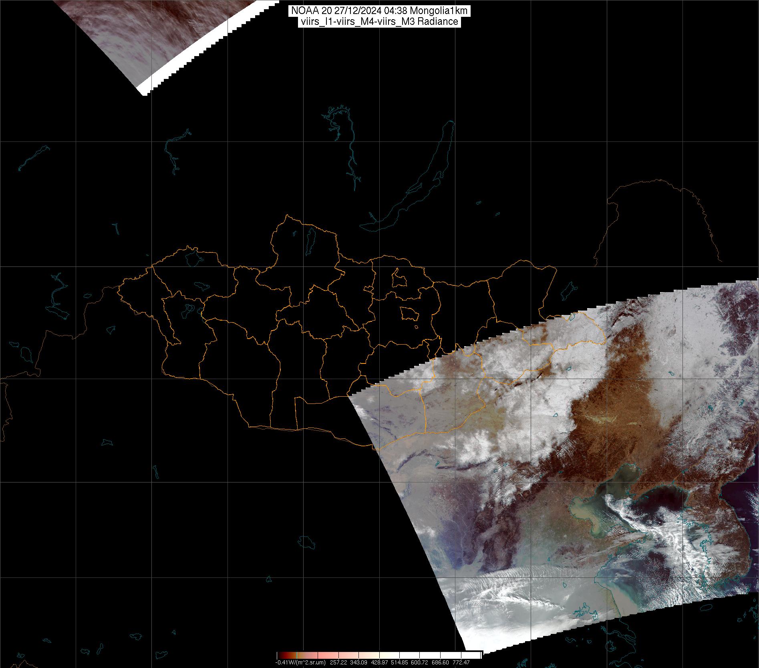Click the radiance color scale bar
The image size is (759, 668).
378,656
